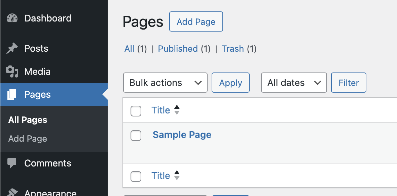Image resolution: width=397 pixels, height=196 pixels.
Task: Show All pages filter link
Action: pyautogui.click(x=129, y=48)
